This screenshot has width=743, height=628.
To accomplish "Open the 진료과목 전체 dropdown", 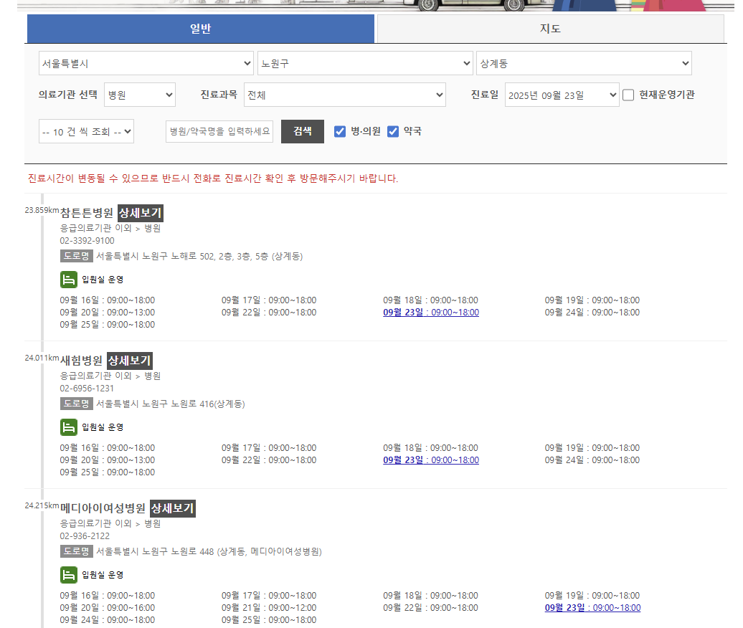I will [344, 94].
